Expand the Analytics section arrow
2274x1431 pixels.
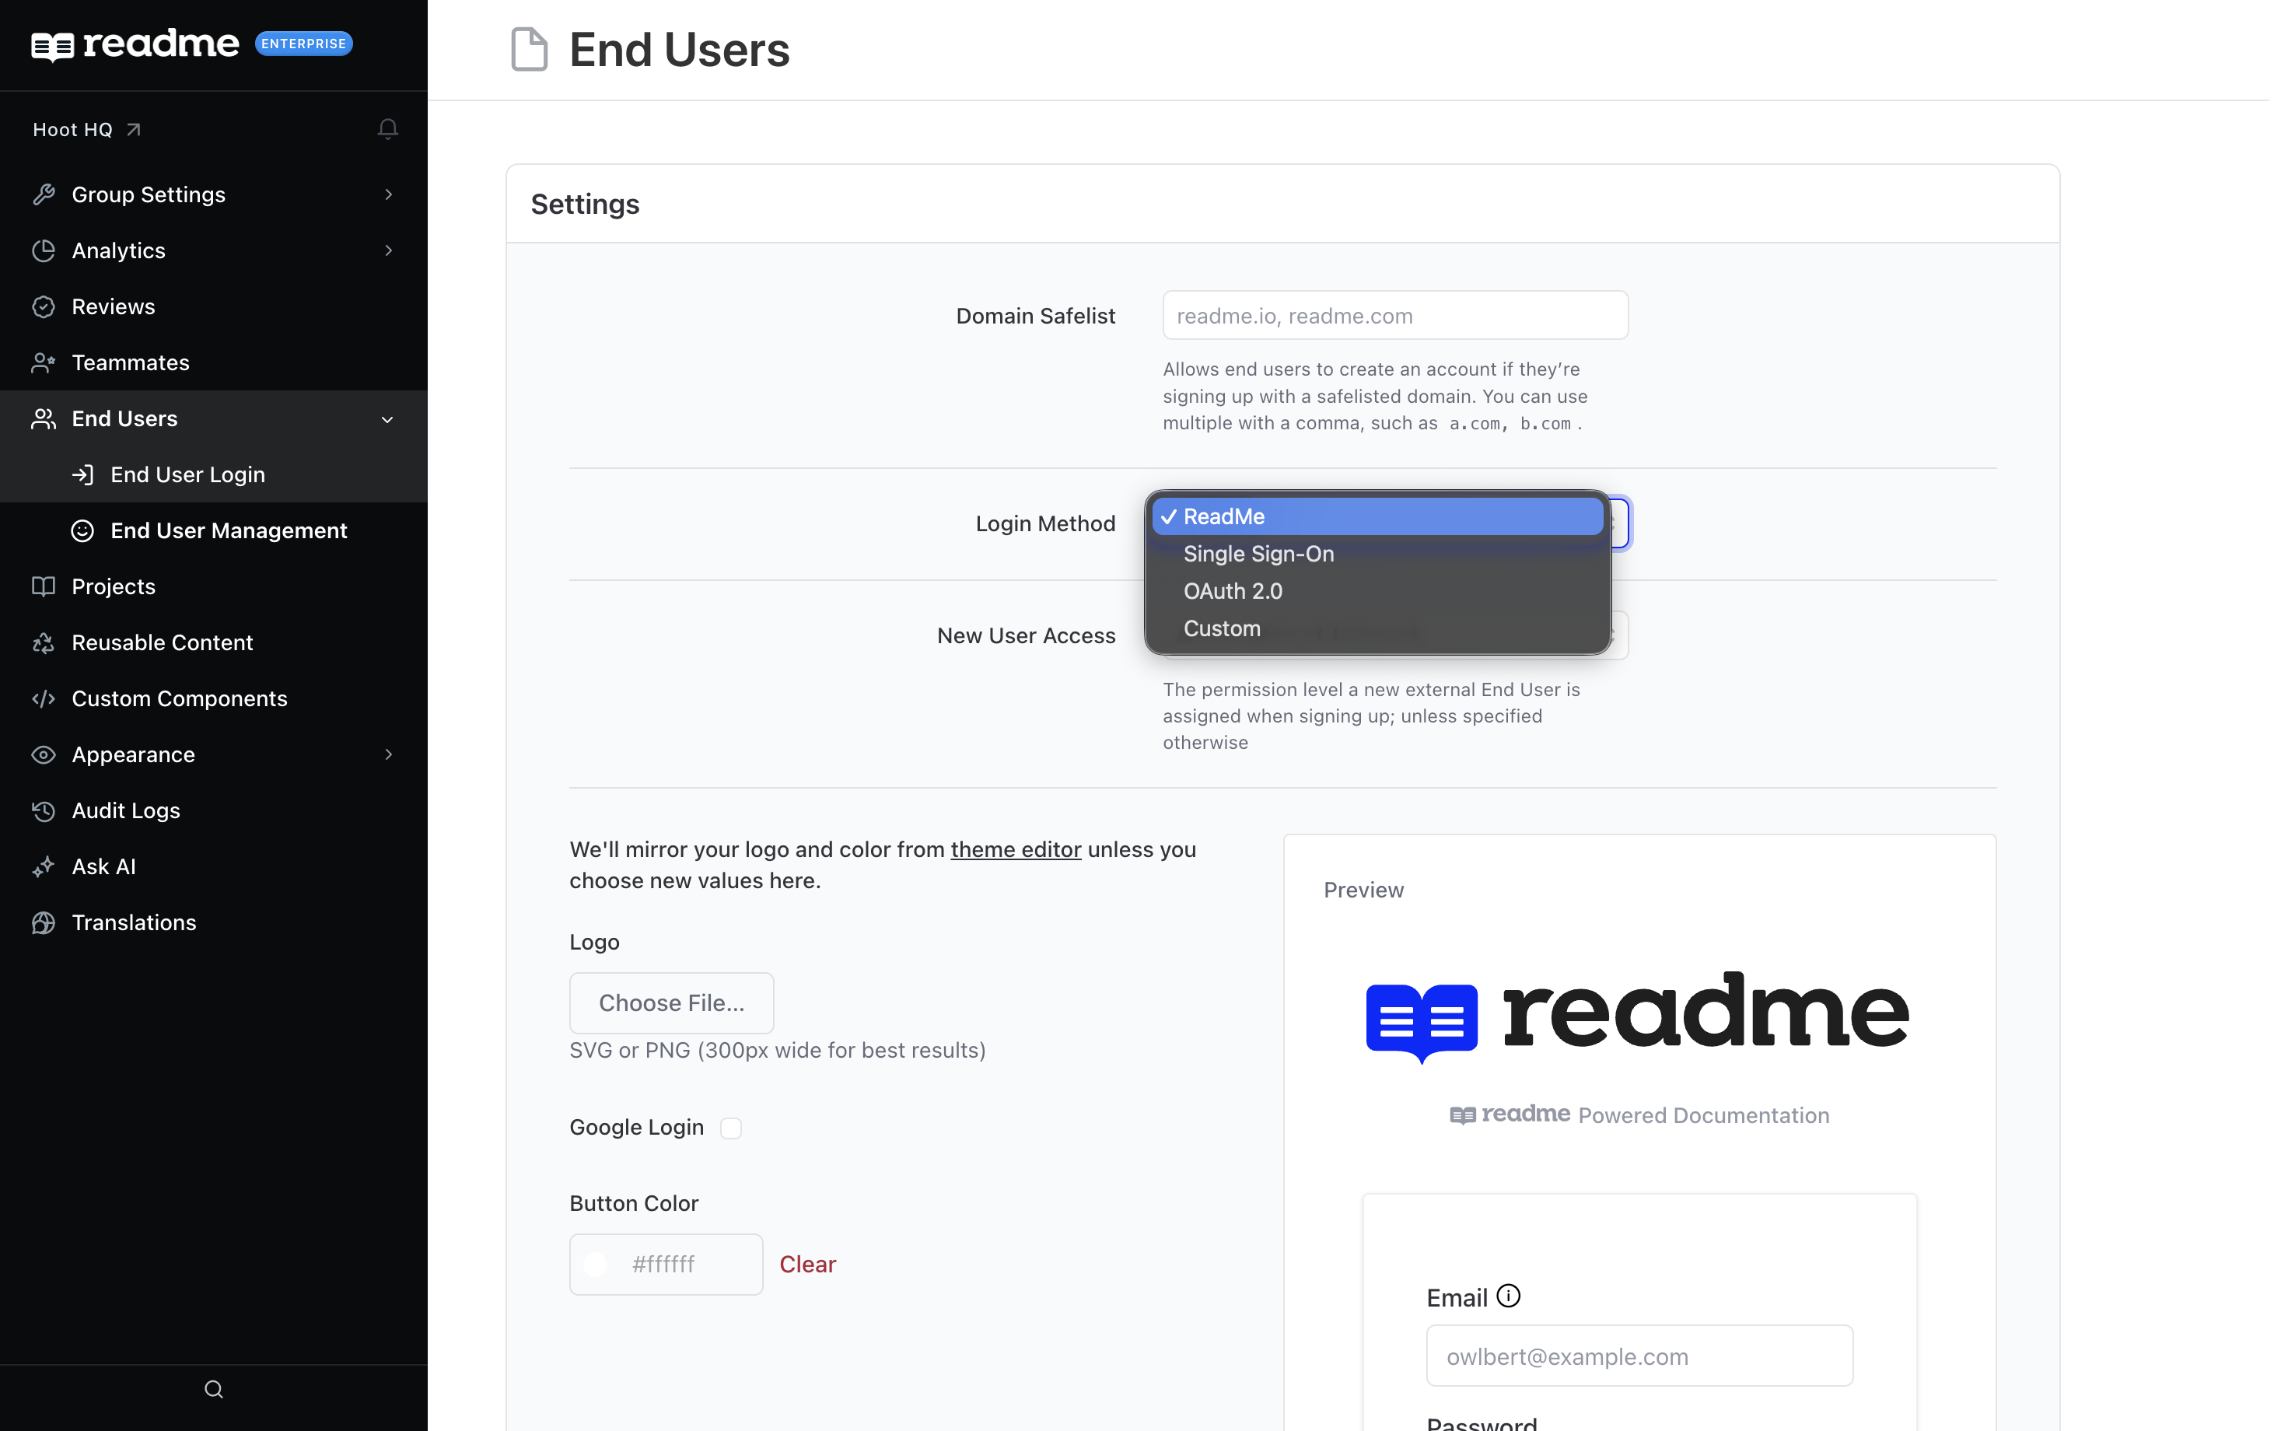pos(388,250)
